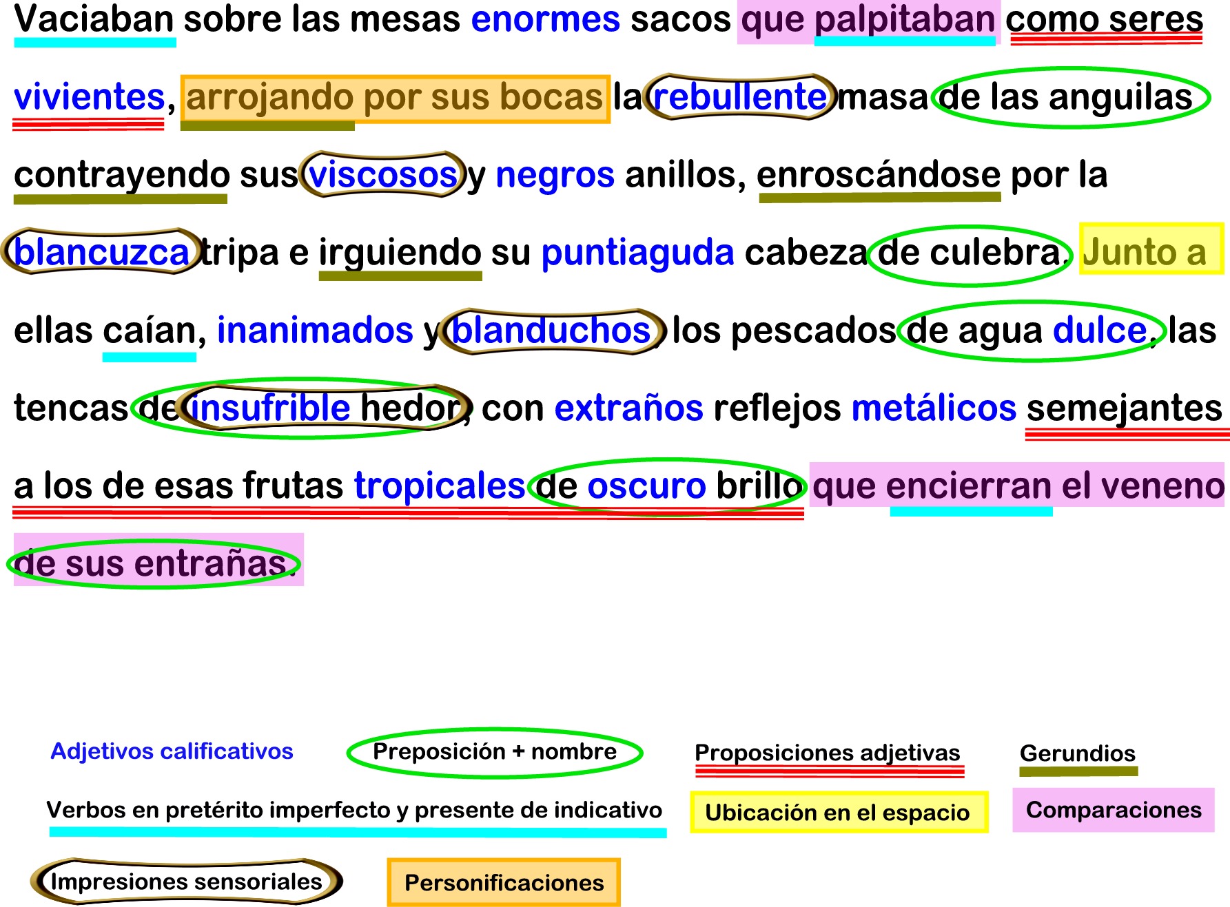
Task: Select the circled legend 'Preposición + nombre'
Action: click(495, 752)
